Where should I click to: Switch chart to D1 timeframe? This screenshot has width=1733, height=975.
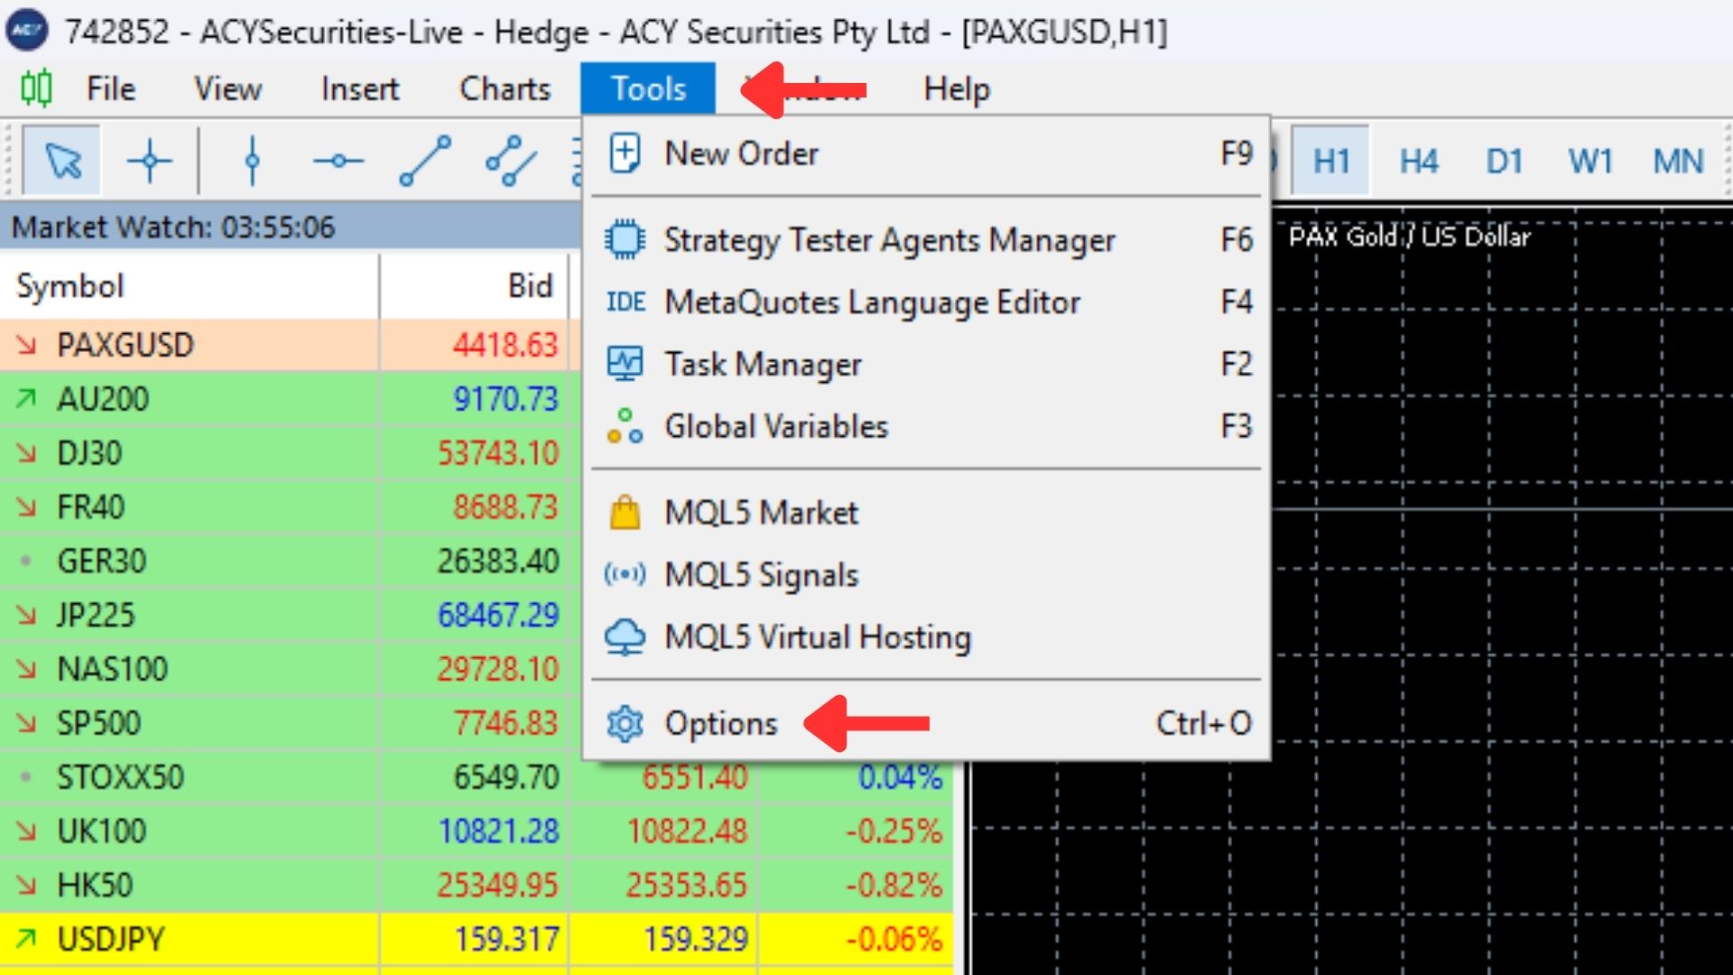click(1504, 162)
